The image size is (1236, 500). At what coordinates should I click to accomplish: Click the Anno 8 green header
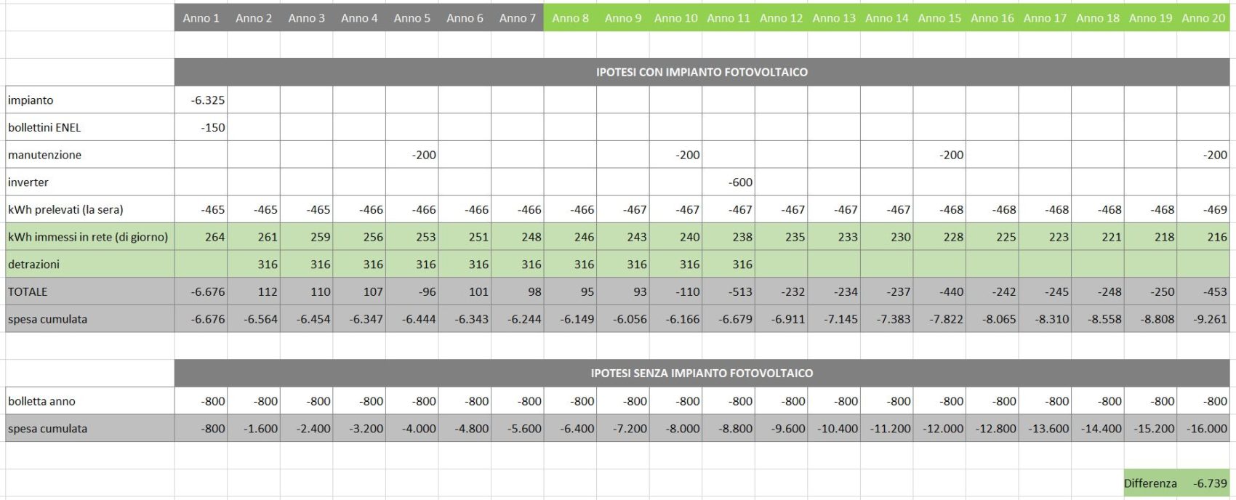pos(570,18)
